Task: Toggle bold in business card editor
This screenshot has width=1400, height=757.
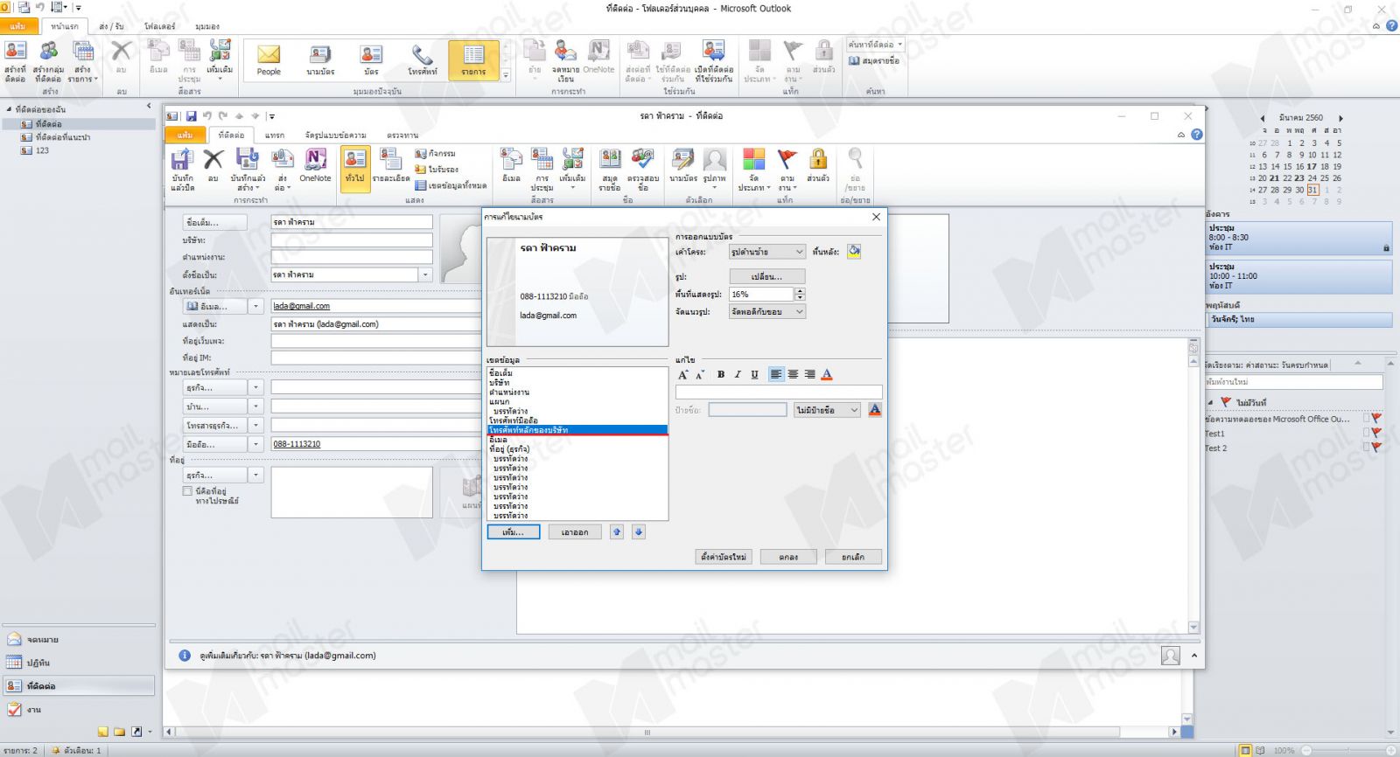Action: [721, 374]
